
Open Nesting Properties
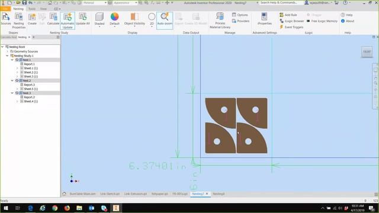[18, 21]
